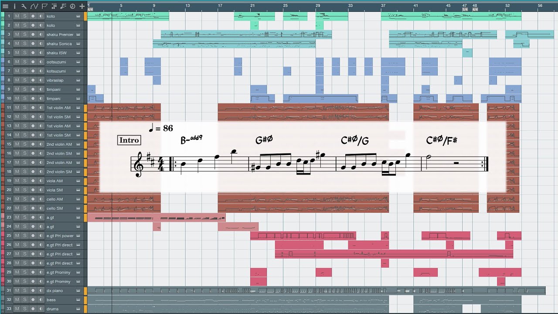
Task: Click the instrument keyboard icon on drums
Action: [x=78, y=309]
